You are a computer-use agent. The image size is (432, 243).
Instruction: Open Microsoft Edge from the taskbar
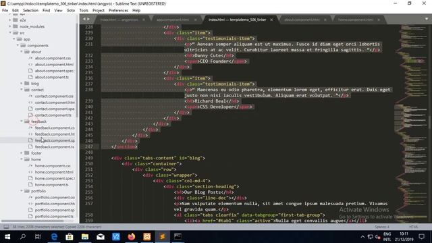[54, 237]
